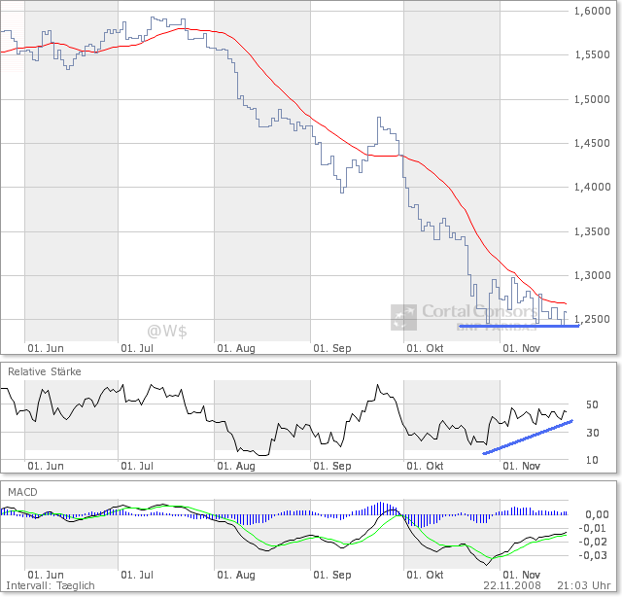Click the 'Relative Stärke' panel title
The width and height of the screenshot is (622, 597).
click(45, 371)
